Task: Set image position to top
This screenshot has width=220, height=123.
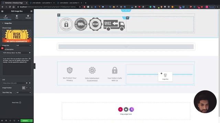Action: point(27,88)
